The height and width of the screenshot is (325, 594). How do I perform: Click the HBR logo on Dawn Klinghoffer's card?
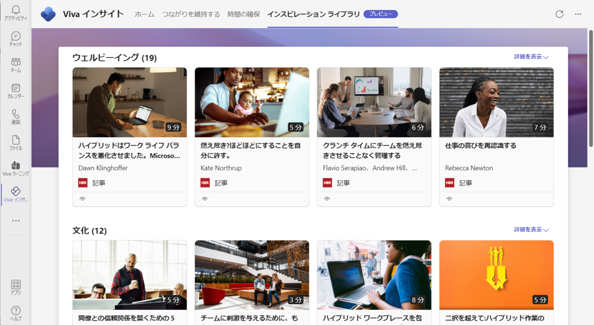click(83, 183)
